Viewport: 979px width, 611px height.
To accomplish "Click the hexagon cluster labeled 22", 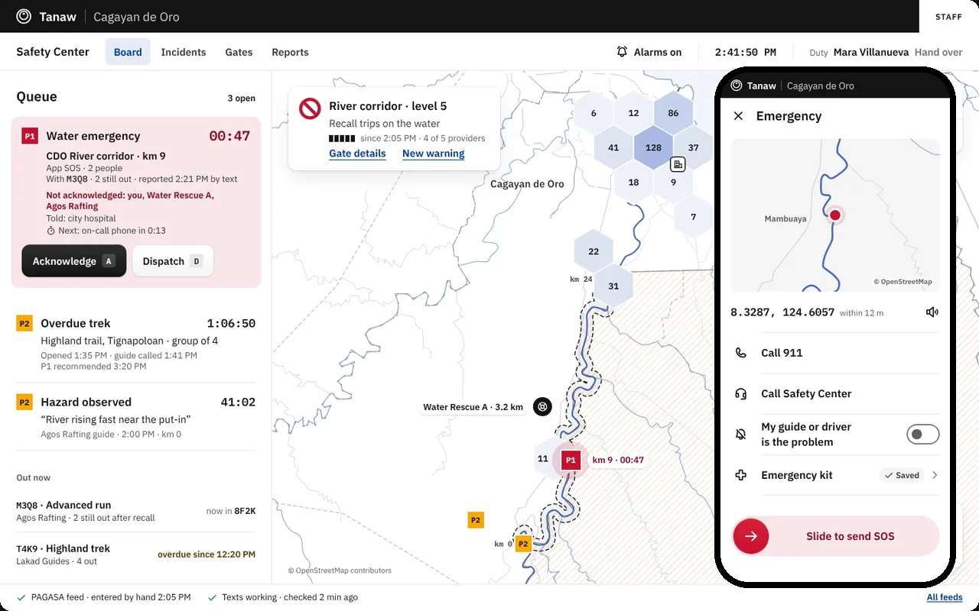I will pos(594,251).
